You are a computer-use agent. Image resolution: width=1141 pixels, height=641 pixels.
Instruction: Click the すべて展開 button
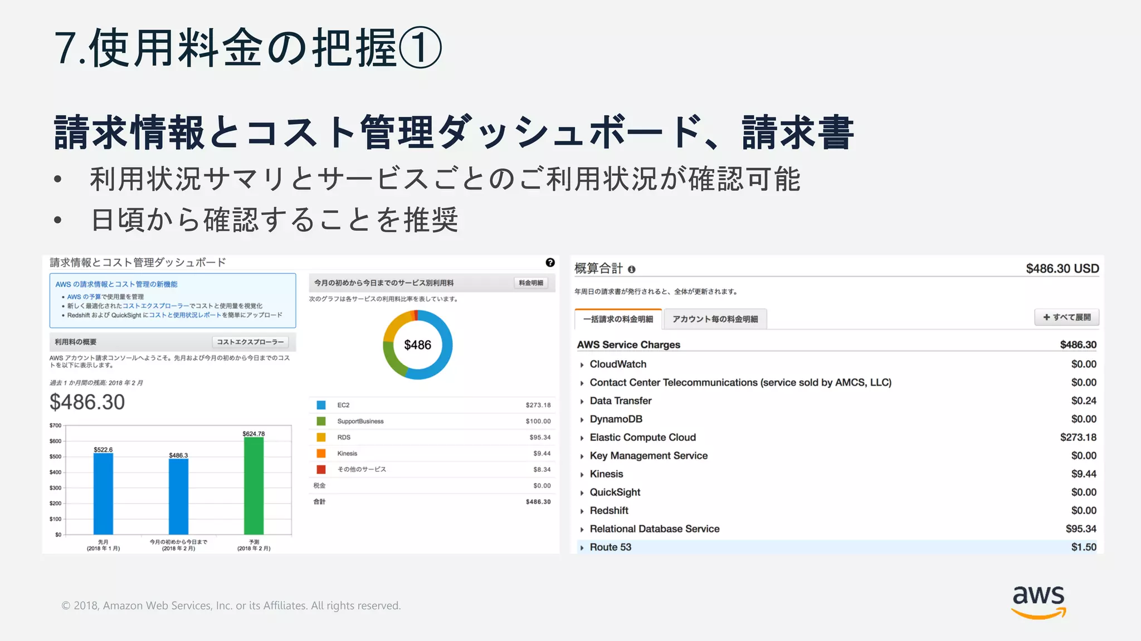click(1067, 317)
